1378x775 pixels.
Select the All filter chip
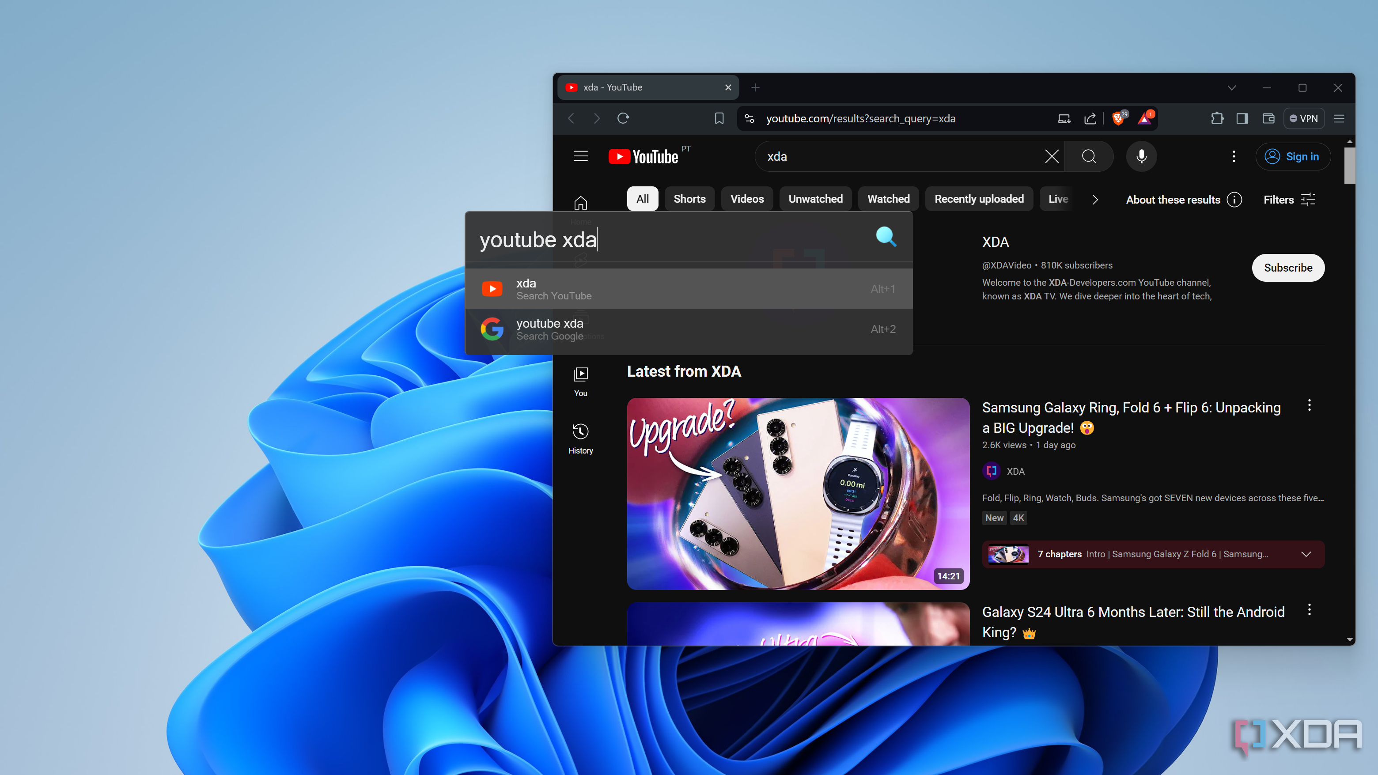coord(643,199)
